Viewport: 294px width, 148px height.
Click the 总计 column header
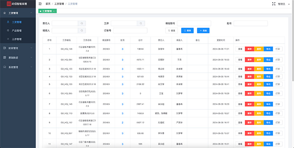coord(140,40)
